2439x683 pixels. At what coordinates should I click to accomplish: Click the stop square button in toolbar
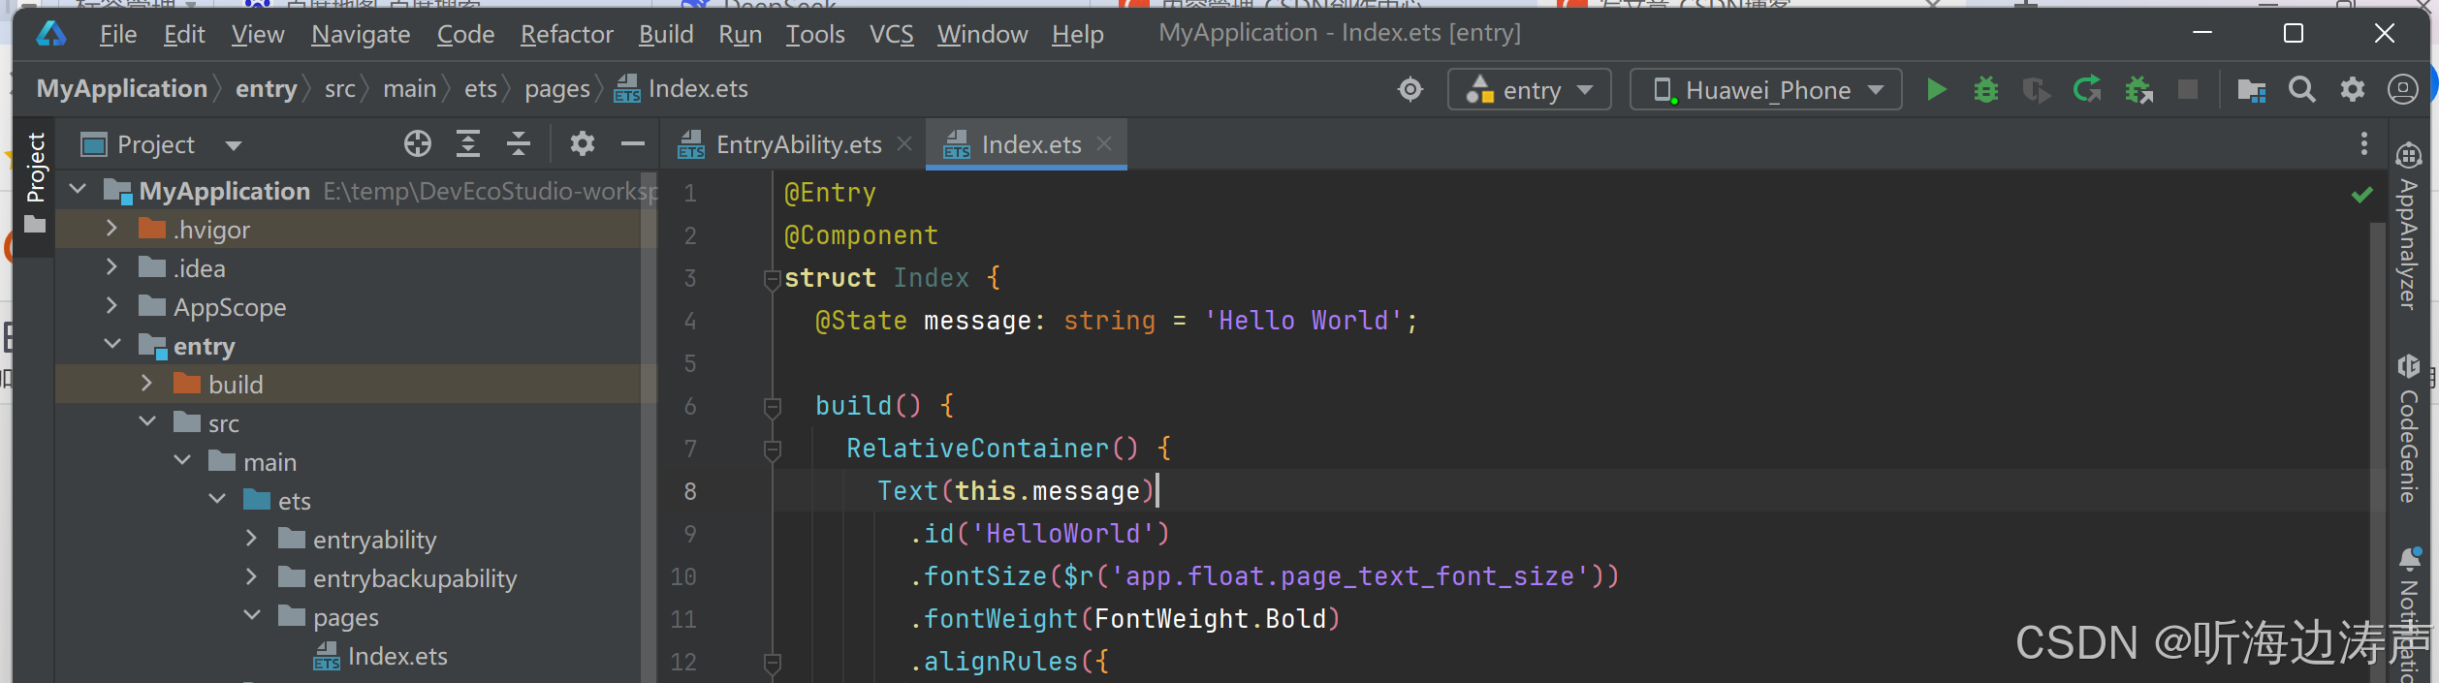2187,90
